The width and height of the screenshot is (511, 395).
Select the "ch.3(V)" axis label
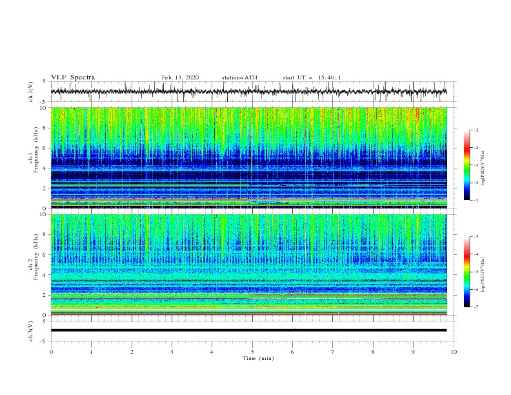click(31, 331)
